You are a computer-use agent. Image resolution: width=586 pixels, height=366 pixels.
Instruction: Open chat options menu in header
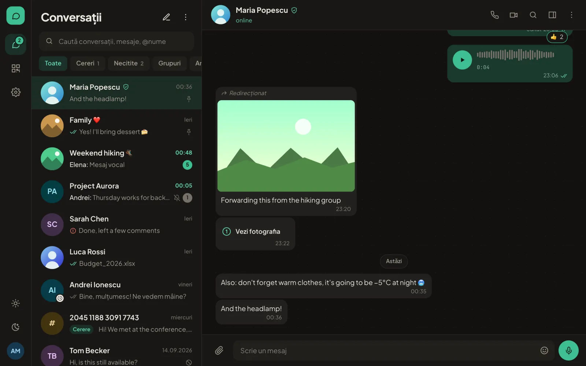pyautogui.click(x=571, y=15)
